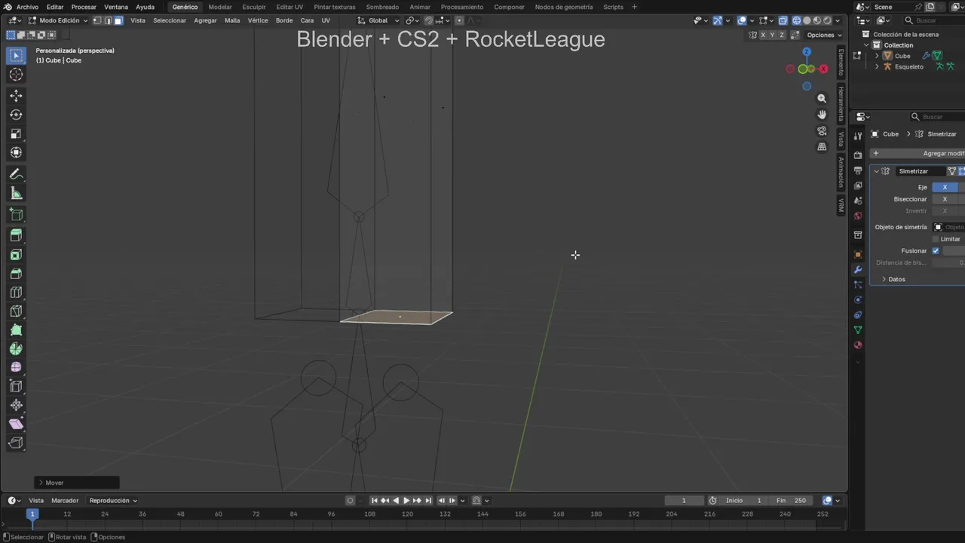
Task: Expand Esqueleto in the outliner
Action: click(877, 66)
